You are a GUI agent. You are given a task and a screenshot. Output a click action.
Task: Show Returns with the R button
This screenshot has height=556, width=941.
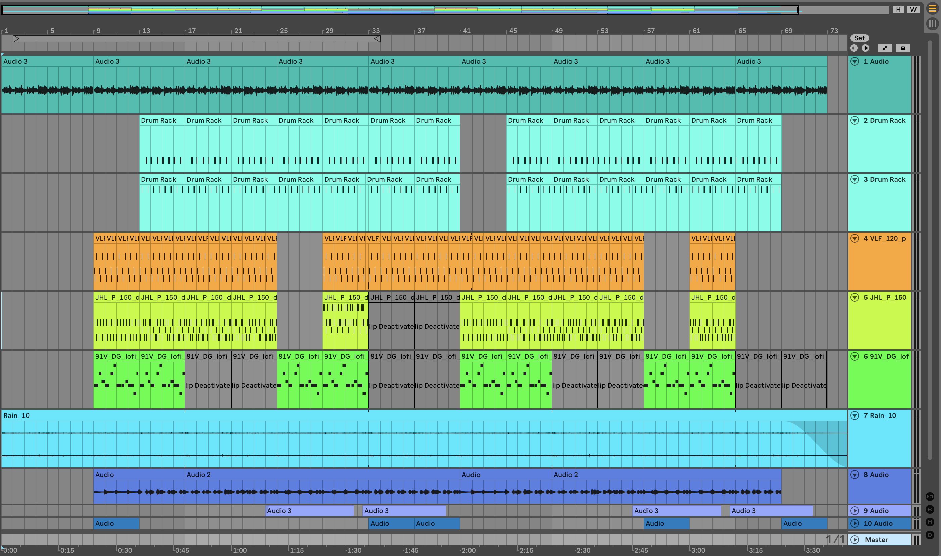(x=930, y=509)
